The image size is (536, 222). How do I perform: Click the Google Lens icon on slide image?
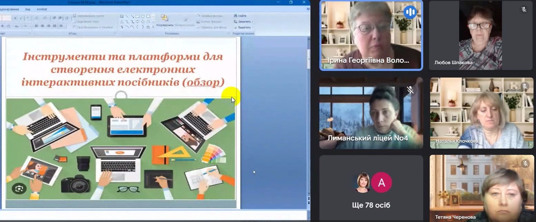click(19, 188)
